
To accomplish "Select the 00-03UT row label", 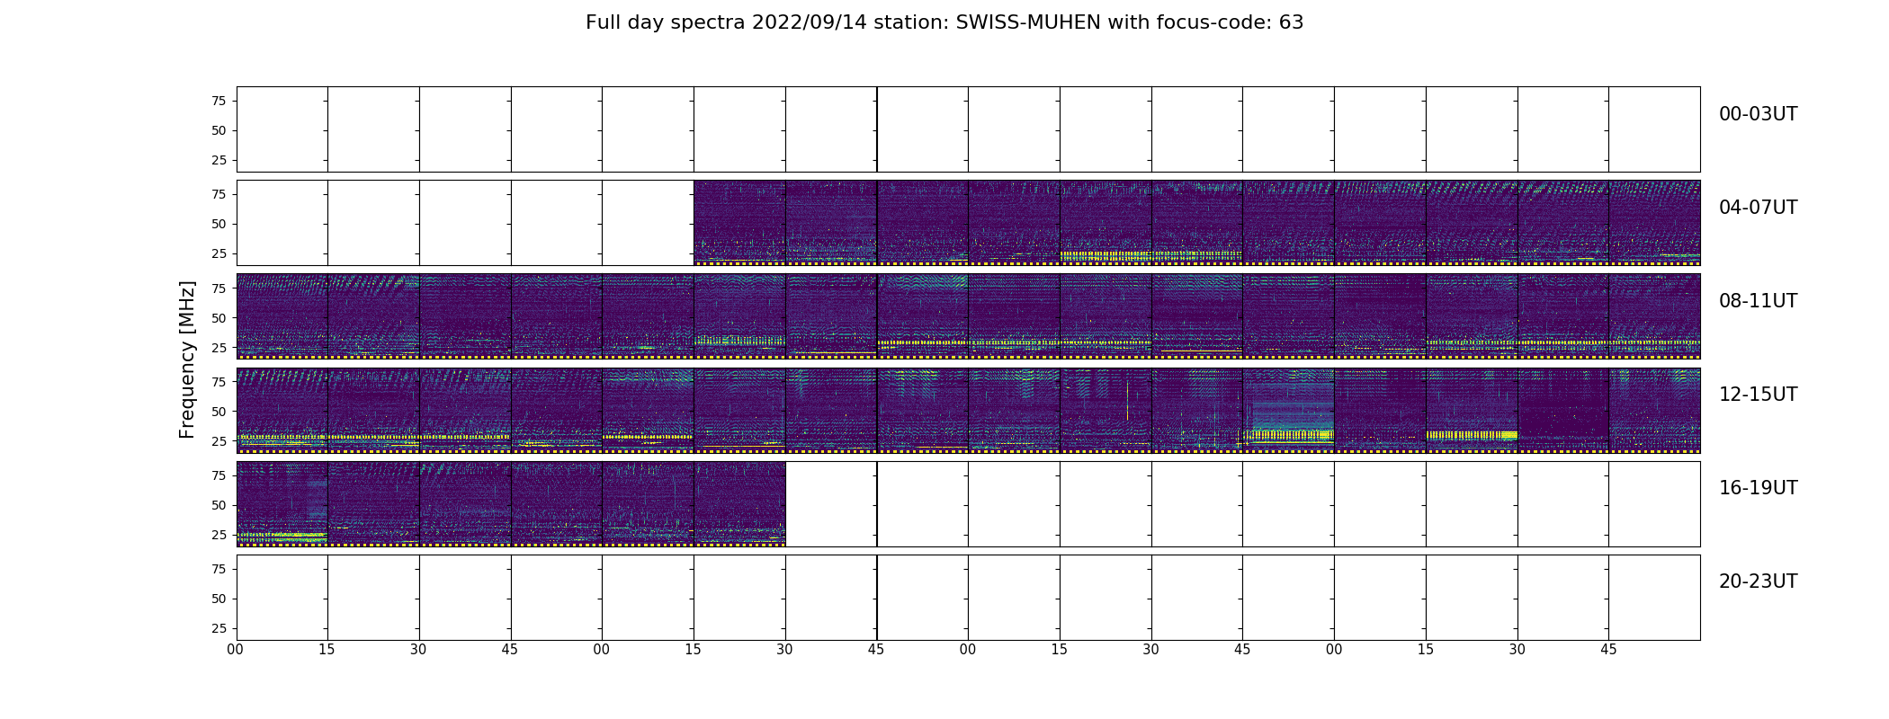I will (1758, 114).
